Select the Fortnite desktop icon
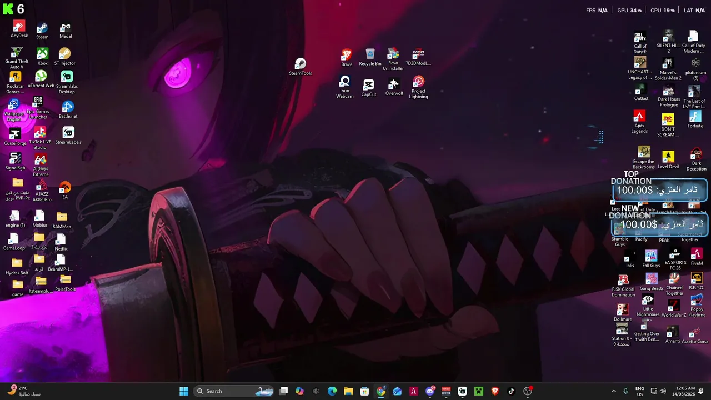This screenshot has width=711, height=400. [x=695, y=119]
